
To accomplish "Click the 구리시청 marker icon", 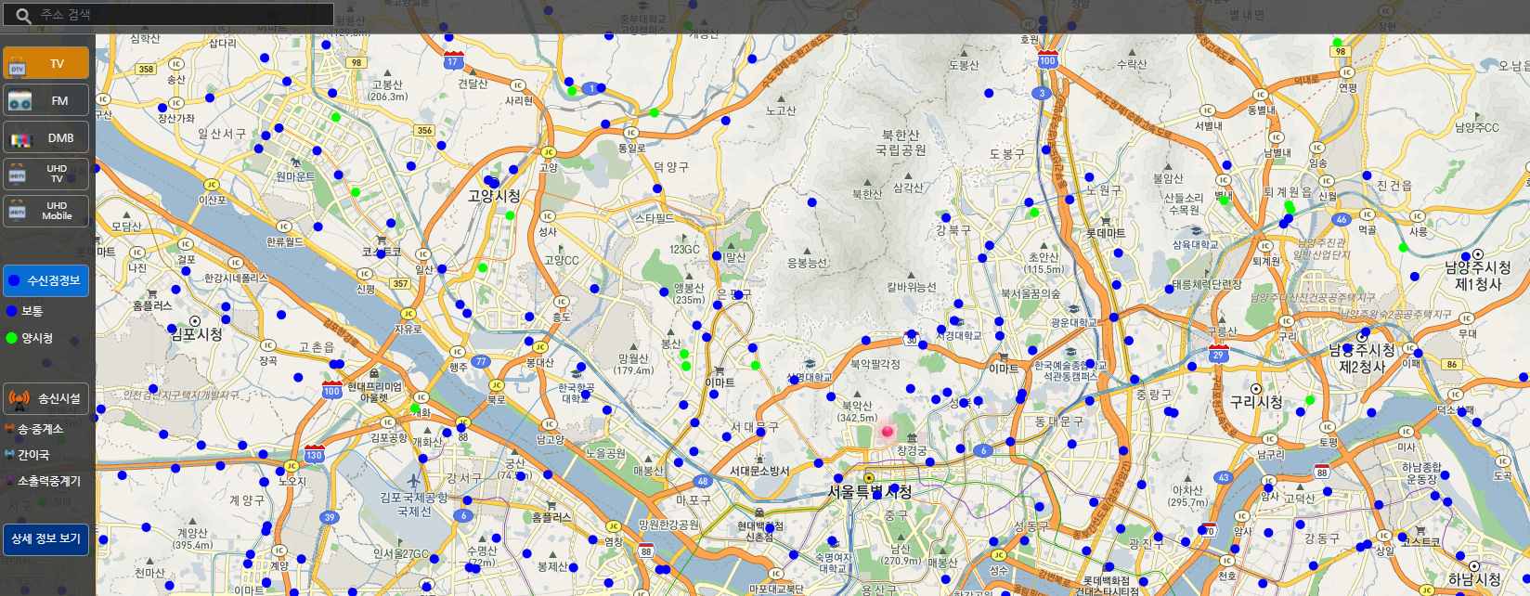I will (1256, 388).
